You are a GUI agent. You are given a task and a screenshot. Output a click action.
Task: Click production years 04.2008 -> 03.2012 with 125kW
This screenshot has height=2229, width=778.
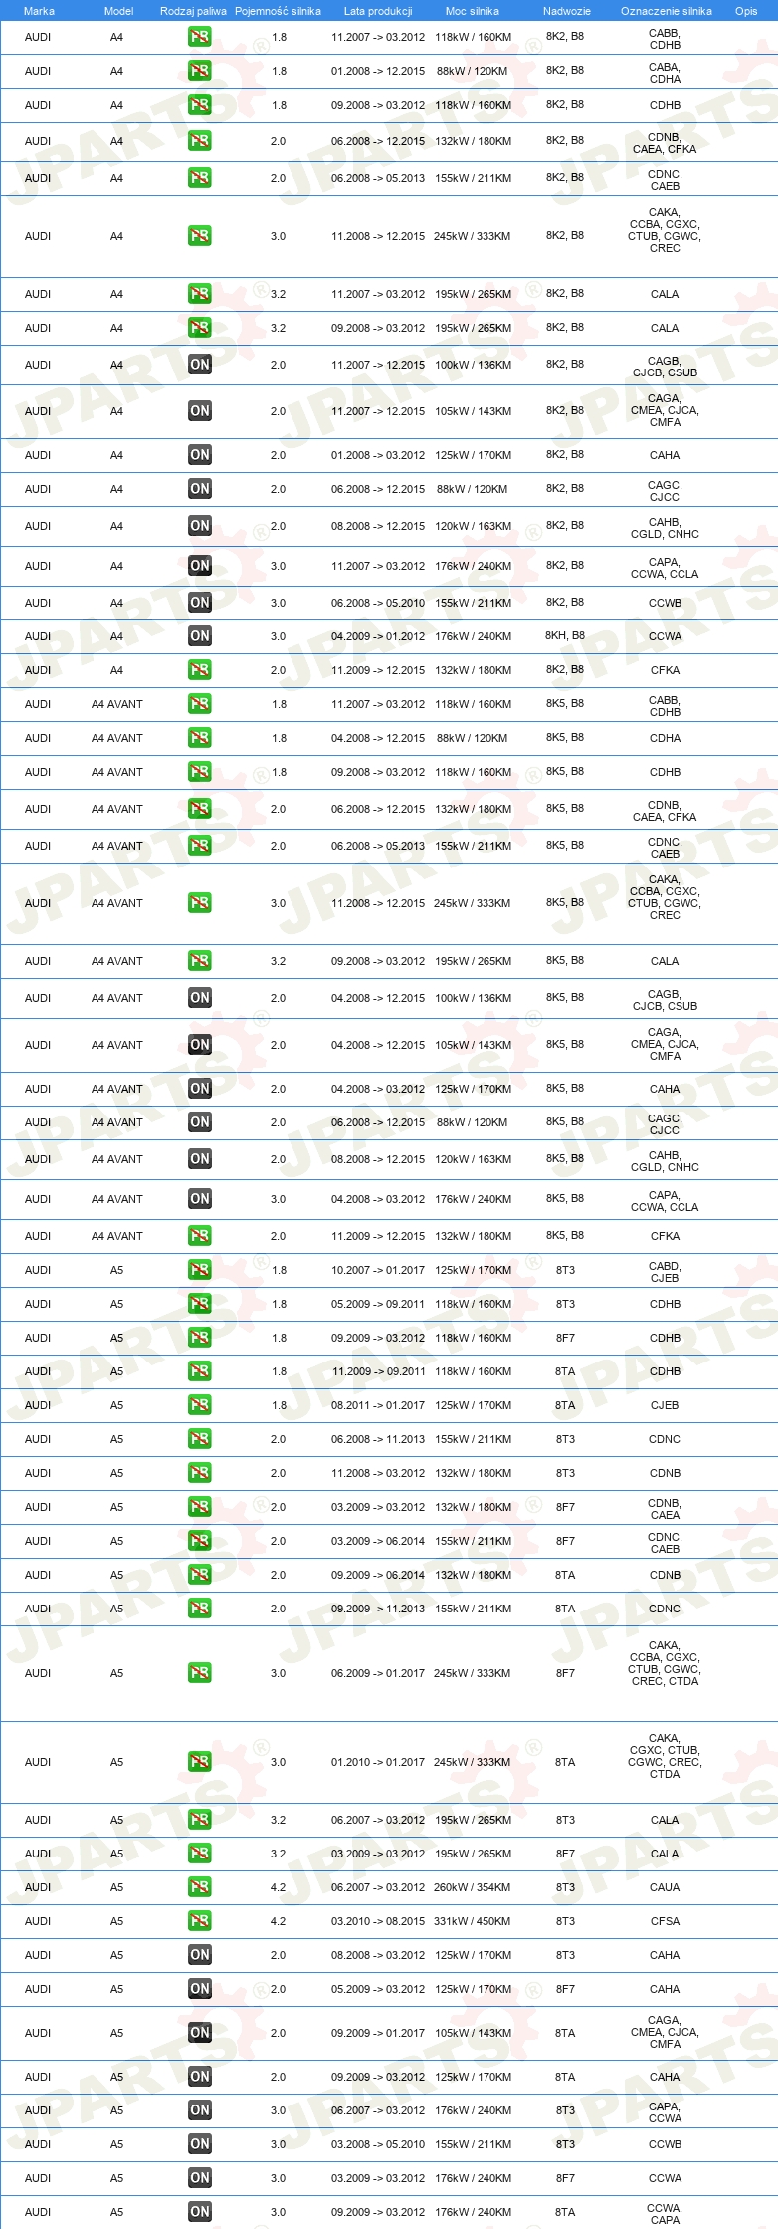coord(378,1089)
